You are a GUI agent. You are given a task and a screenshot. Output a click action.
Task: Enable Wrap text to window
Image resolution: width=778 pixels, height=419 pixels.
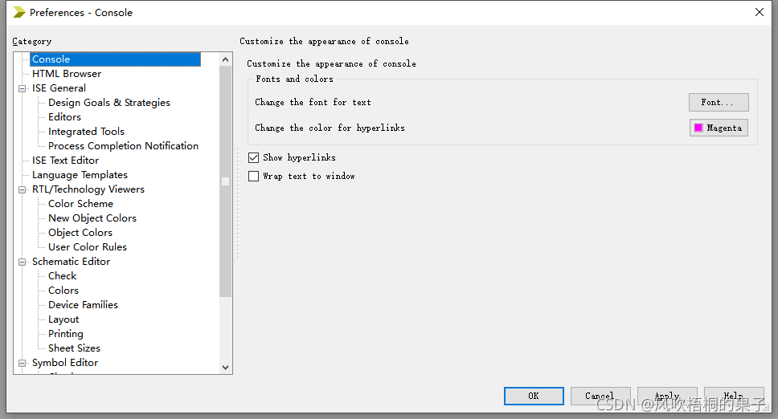253,177
